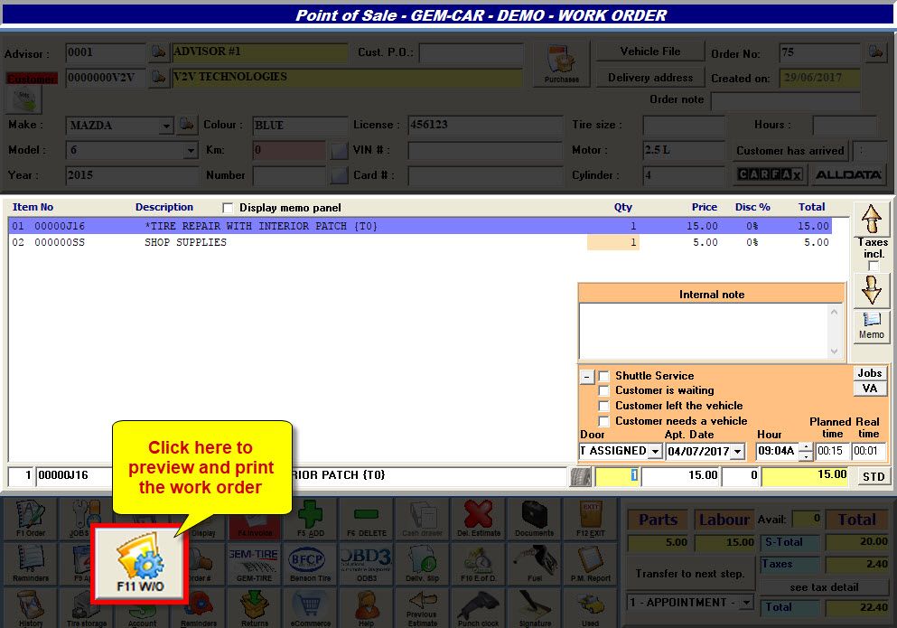This screenshot has height=628, width=897.
Task: Collapse the options panel with the minus button
Action: pos(586,377)
